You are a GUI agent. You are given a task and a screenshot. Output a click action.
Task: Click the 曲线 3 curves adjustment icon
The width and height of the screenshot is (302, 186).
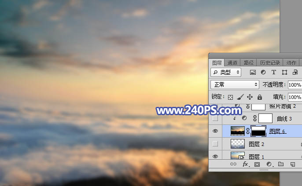click(244, 118)
